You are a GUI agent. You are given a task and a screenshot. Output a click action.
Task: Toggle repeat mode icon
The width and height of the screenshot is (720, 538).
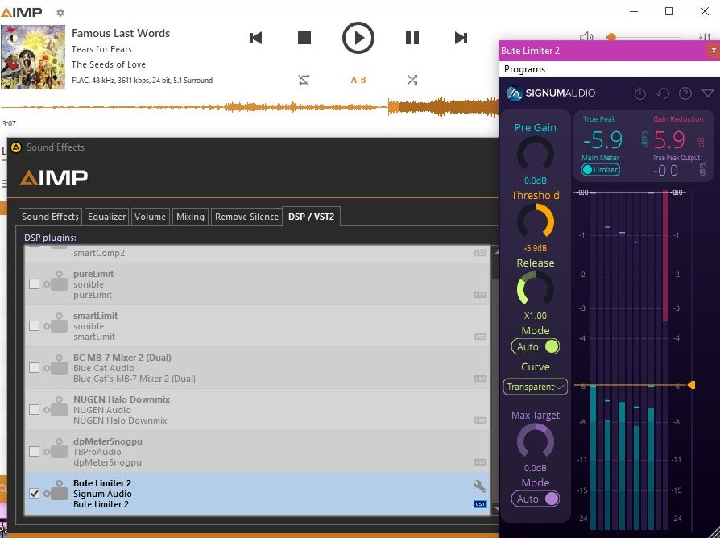(x=304, y=80)
